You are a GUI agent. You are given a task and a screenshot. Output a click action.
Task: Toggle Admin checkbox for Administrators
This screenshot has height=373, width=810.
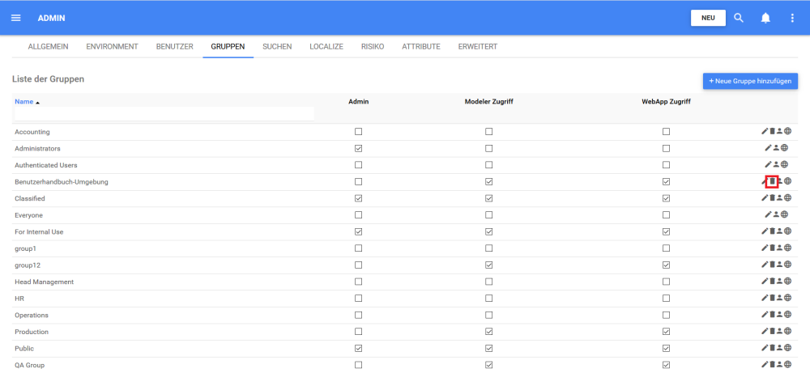tap(358, 148)
